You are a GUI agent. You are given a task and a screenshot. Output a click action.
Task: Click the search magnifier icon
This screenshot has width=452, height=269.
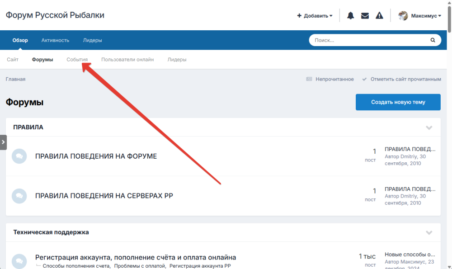click(x=433, y=40)
